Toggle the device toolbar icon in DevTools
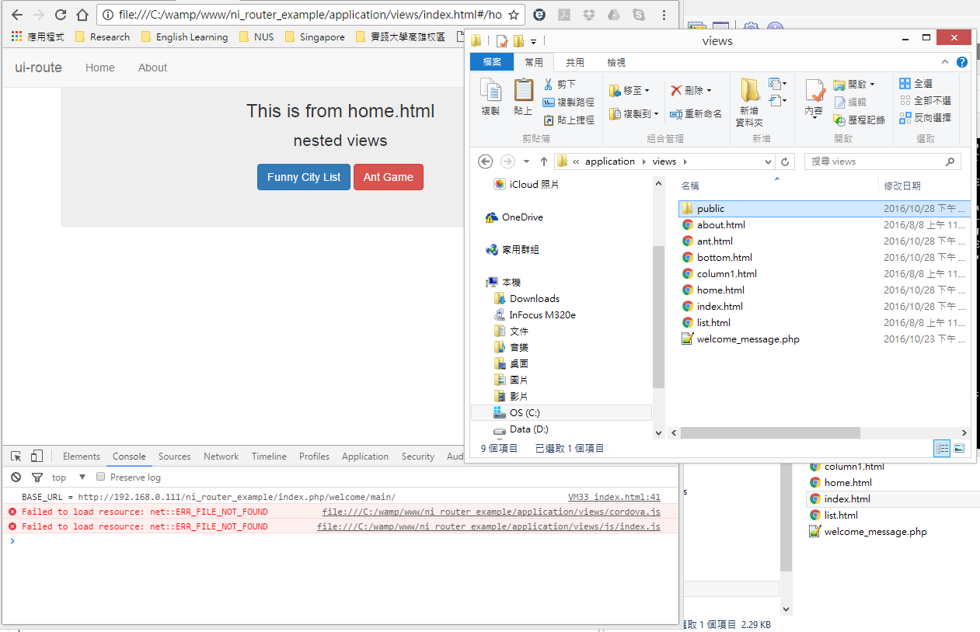Image resolution: width=980 pixels, height=632 pixels. (37, 457)
